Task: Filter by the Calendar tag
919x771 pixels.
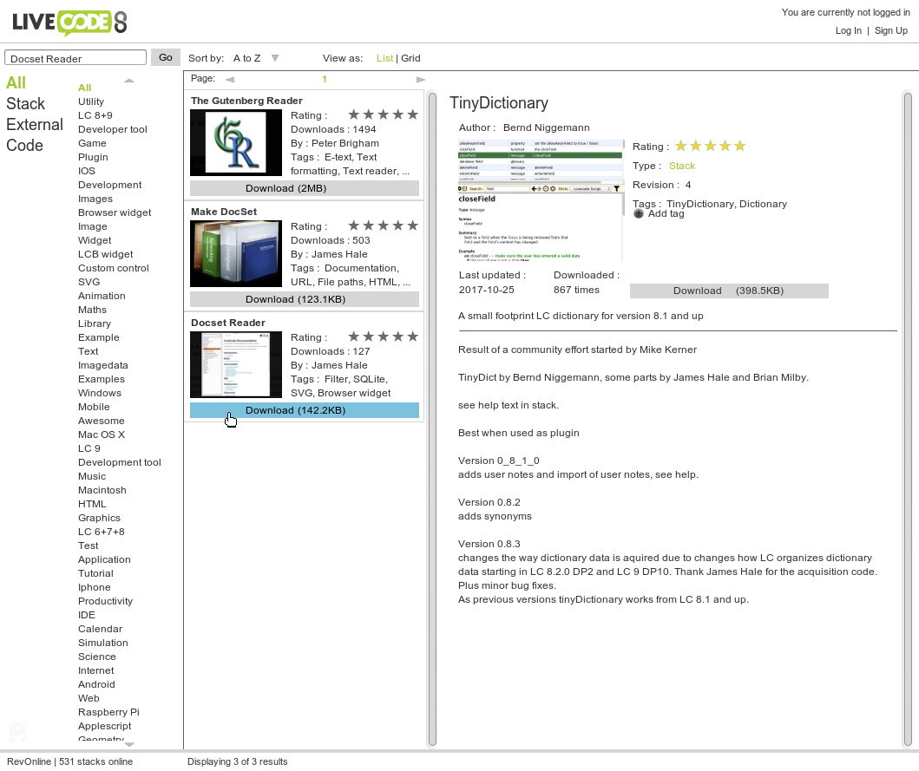Action: 100,629
